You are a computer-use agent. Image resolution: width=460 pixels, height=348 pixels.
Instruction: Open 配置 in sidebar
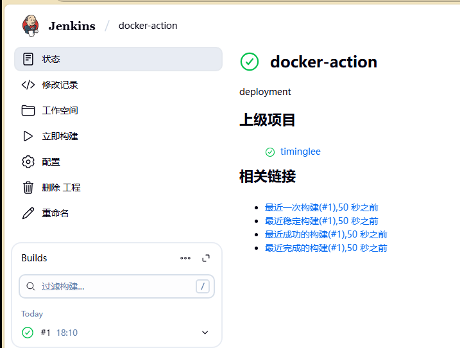51,162
